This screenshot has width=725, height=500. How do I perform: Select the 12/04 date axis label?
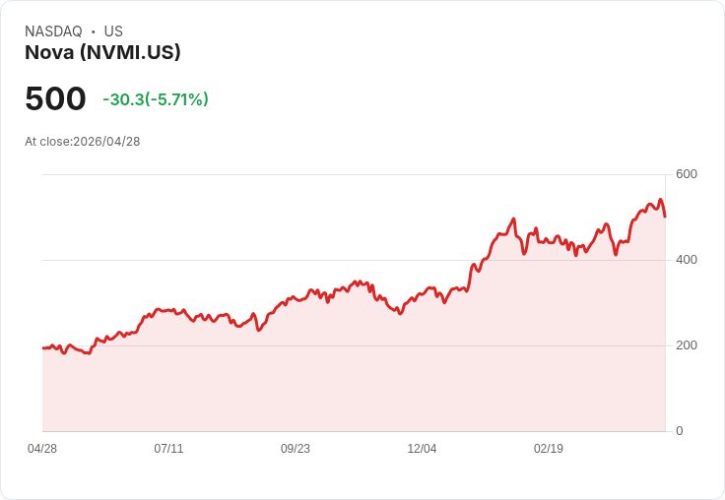pyautogui.click(x=422, y=449)
